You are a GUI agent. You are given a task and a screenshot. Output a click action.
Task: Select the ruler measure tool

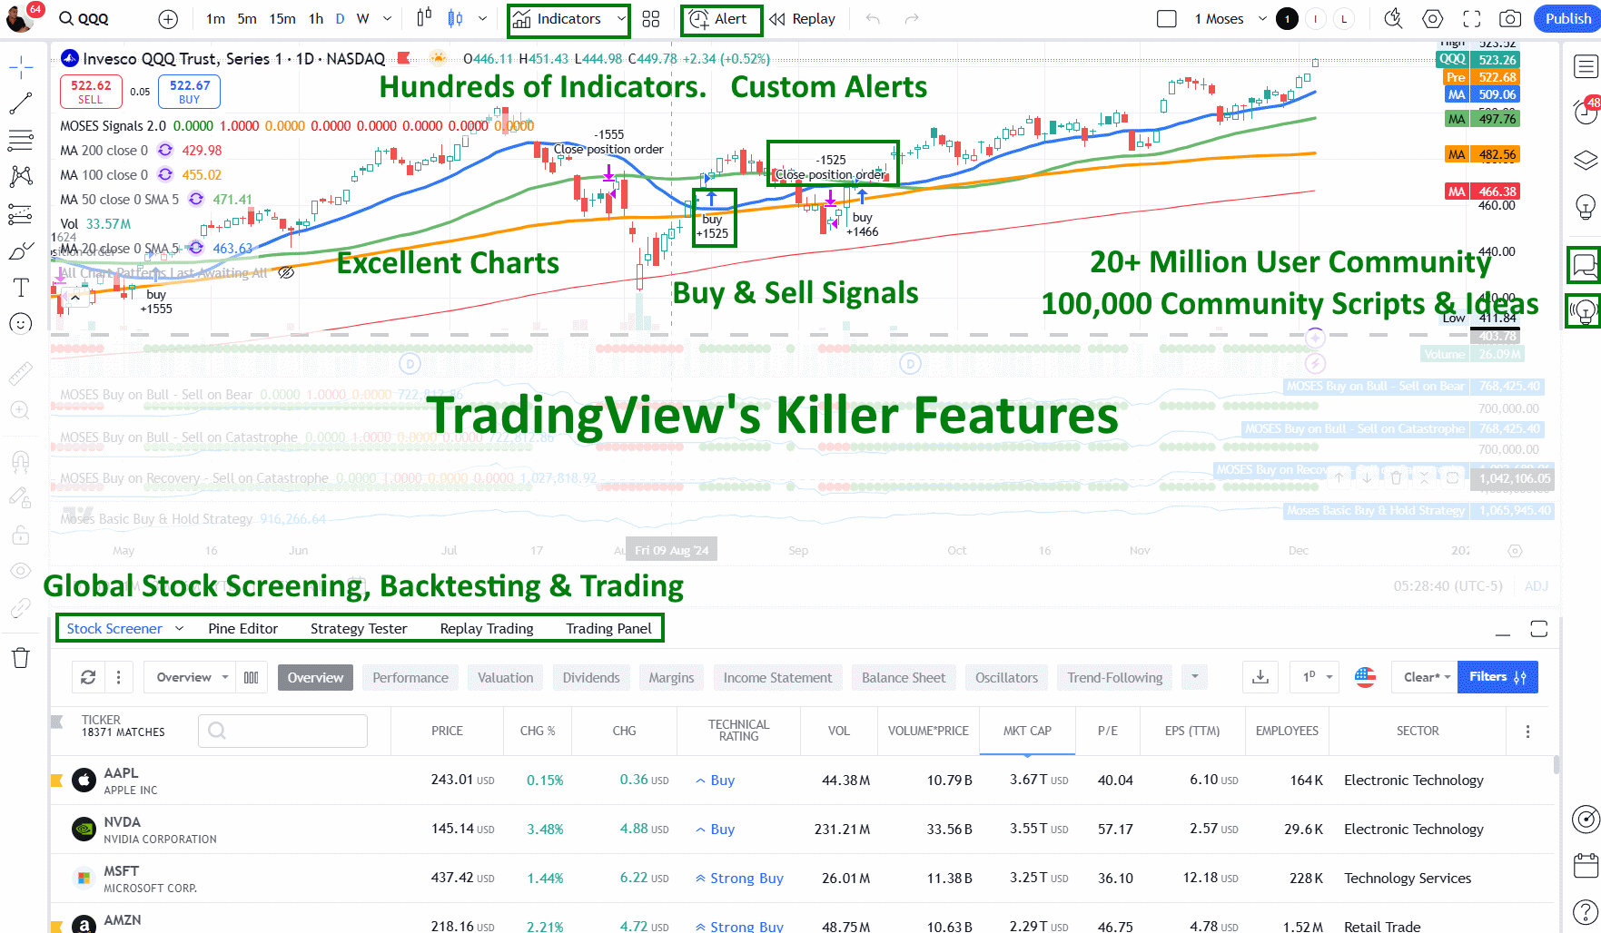click(x=21, y=372)
